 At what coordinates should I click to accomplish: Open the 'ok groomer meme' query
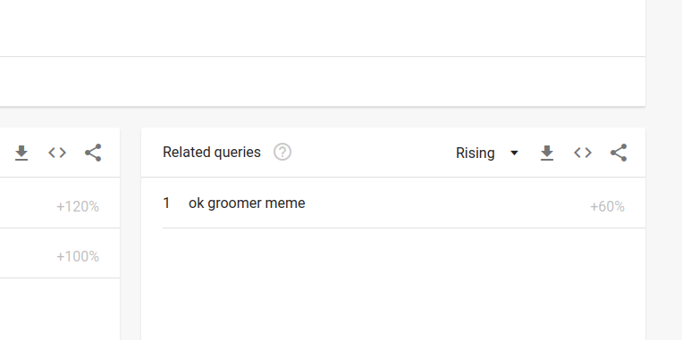247,203
